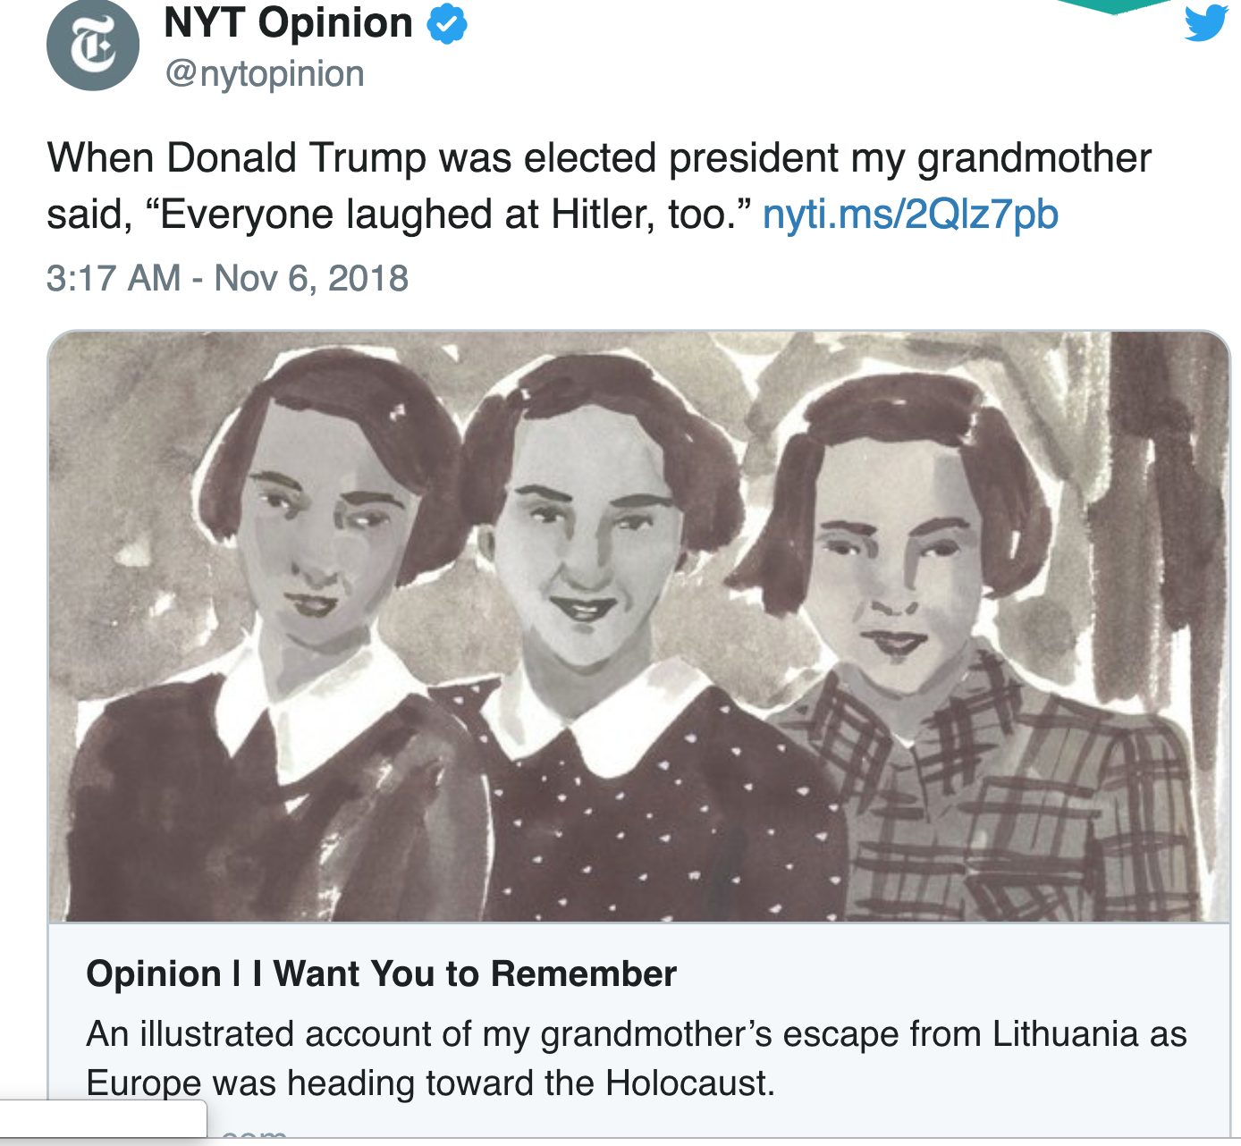Click the quote 'Everyone laughed at Hitler, too.'

[447, 215]
